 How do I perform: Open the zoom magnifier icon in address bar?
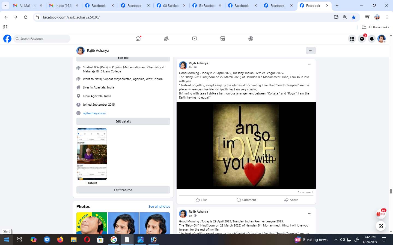[345, 17]
